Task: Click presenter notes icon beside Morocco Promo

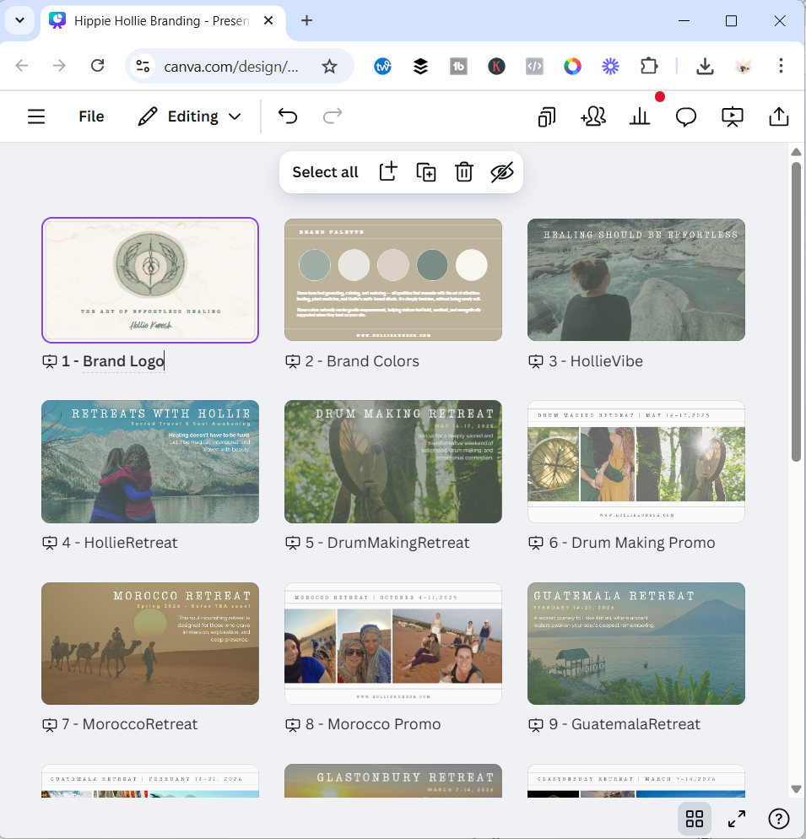Action: coord(293,725)
